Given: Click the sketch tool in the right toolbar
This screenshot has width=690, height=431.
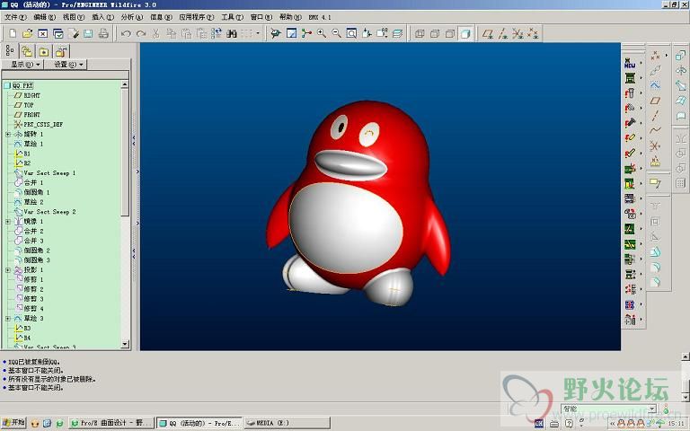Looking at the screenshot, I should click(x=655, y=85).
